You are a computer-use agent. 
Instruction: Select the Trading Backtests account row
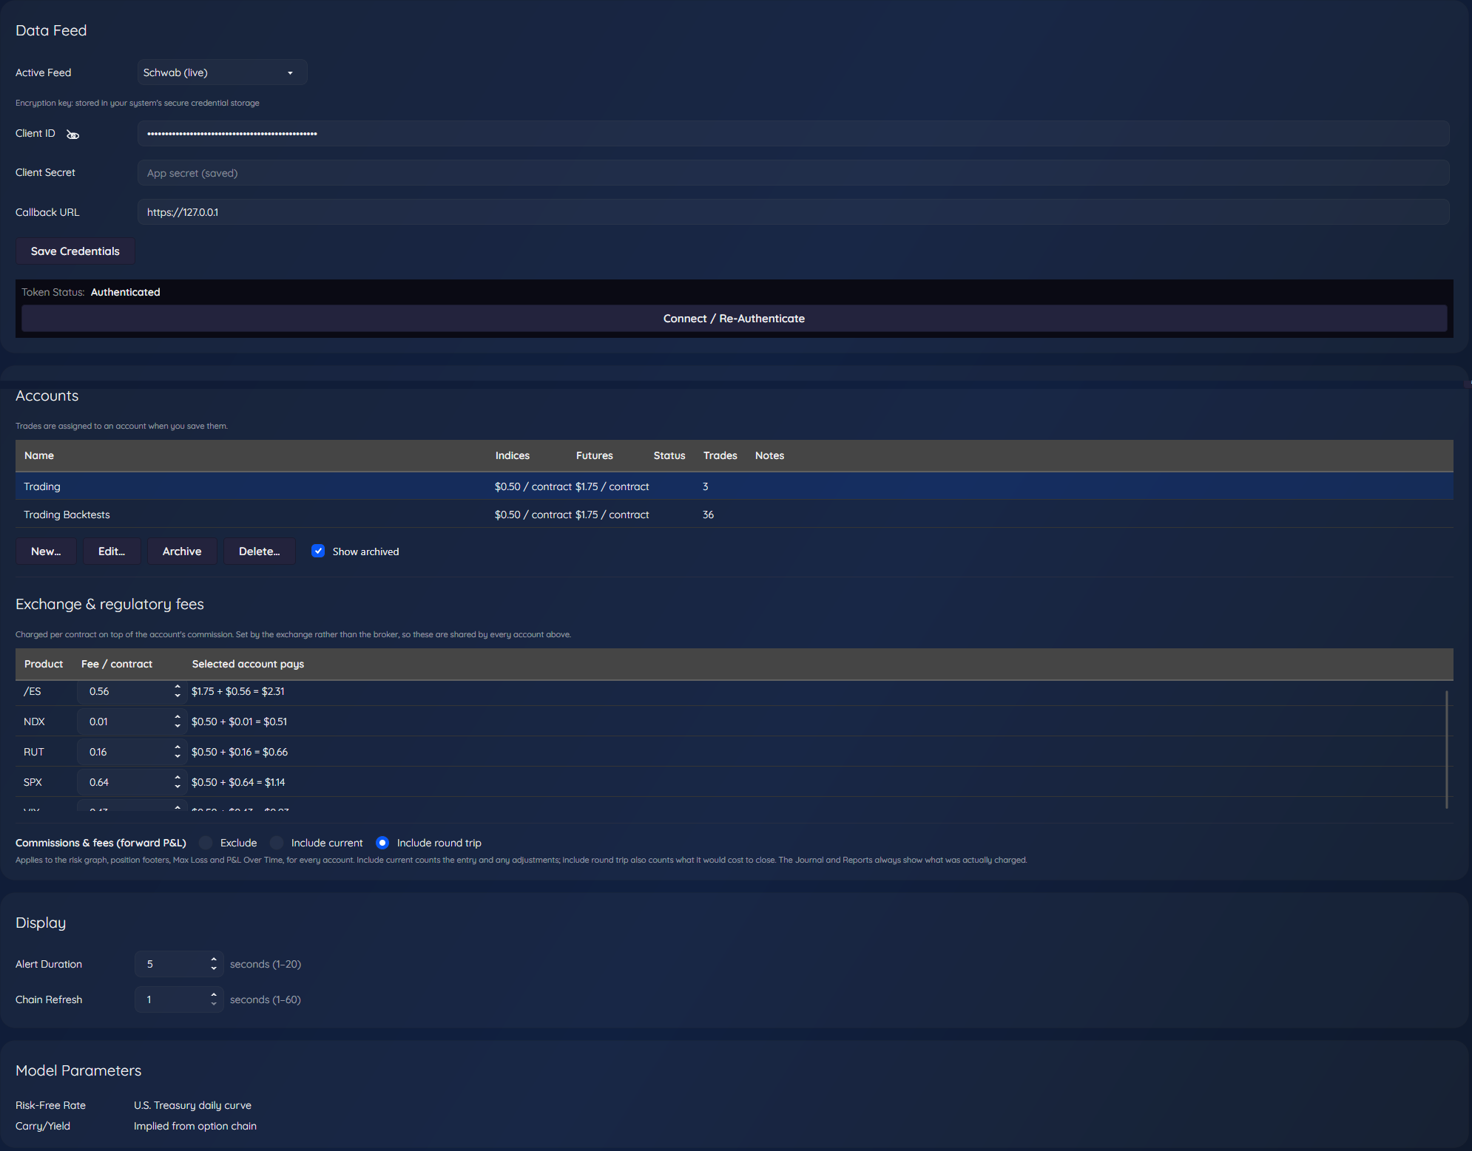pos(734,515)
